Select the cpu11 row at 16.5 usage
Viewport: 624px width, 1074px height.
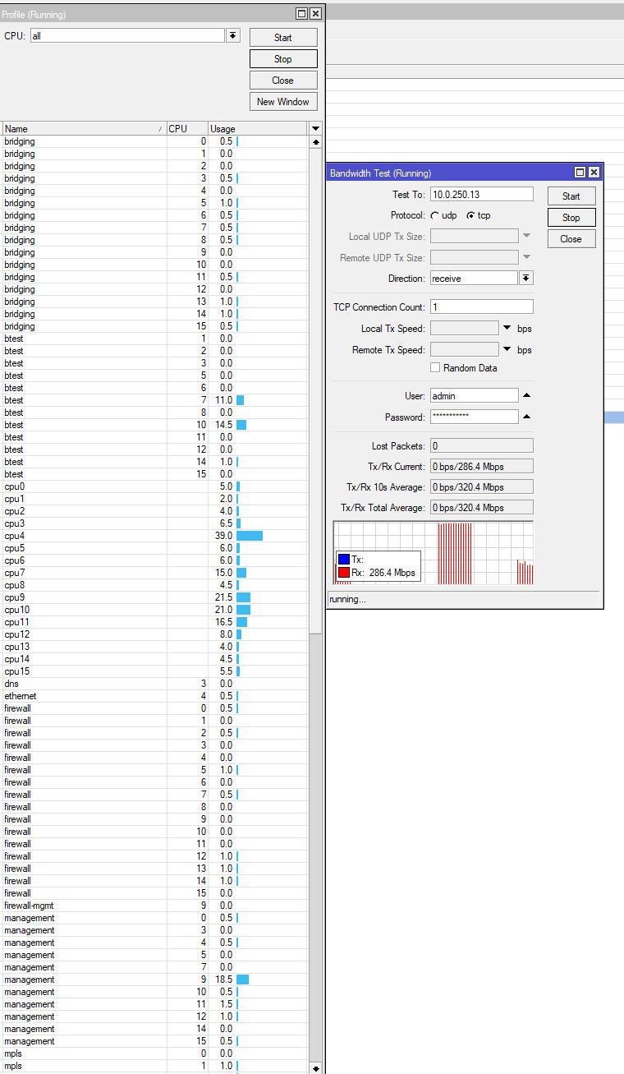coord(155,622)
